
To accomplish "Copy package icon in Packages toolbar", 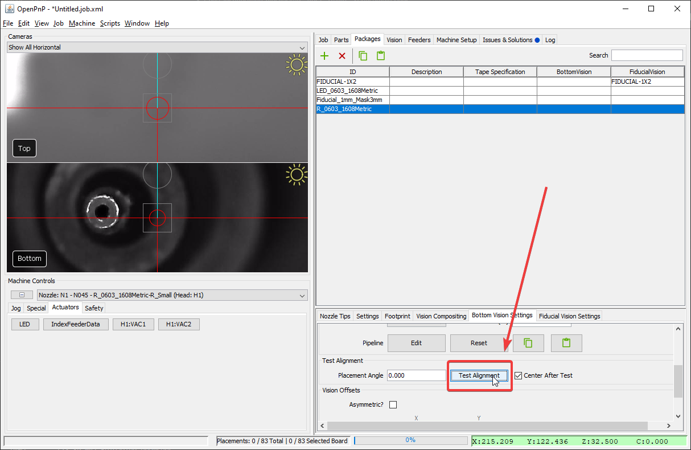I will [x=363, y=56].
